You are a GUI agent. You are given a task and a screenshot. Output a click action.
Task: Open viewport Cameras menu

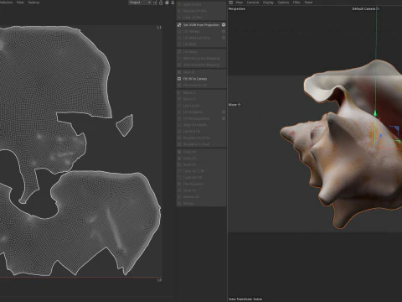(253, 3)
